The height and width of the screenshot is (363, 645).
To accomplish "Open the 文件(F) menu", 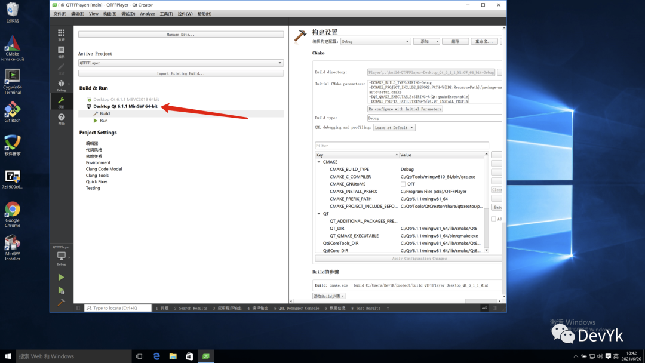I will [60, 14].
